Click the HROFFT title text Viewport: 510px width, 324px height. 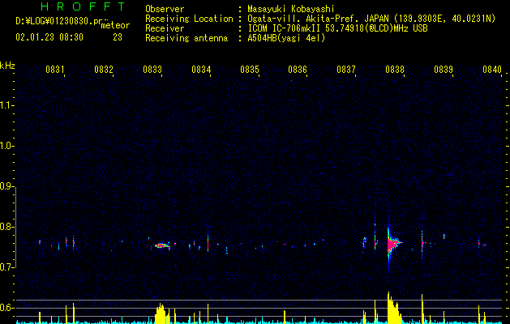tap(84, 6)
